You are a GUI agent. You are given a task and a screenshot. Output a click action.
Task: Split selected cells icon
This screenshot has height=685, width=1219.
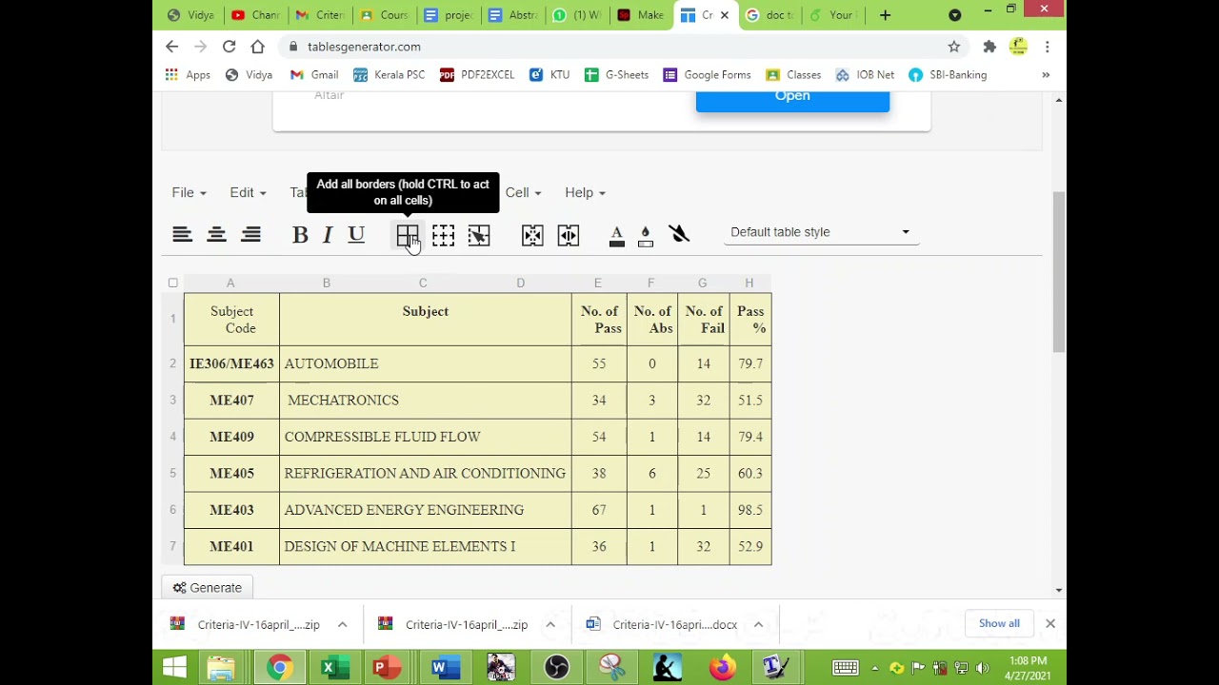[x=568, y=235]
